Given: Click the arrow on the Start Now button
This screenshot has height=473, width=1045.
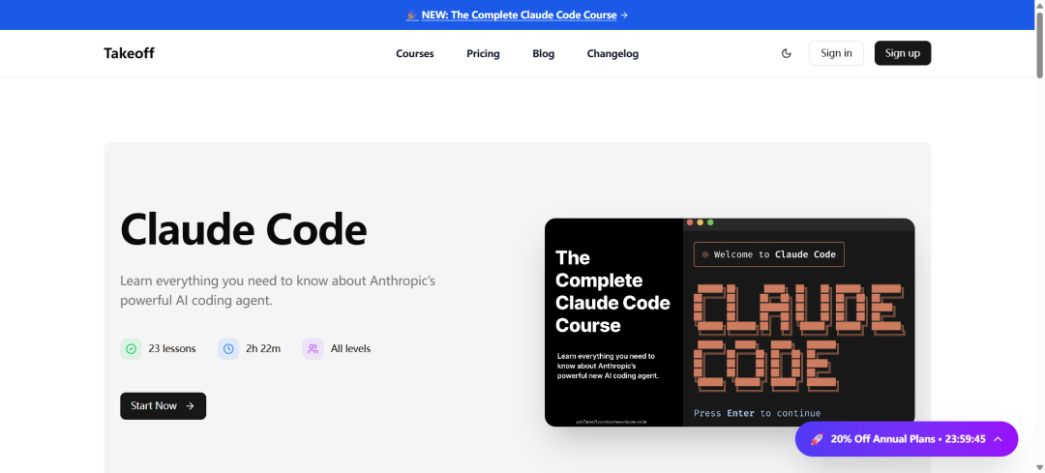Looking at the screenshot, I should click(x=190, y=405).
